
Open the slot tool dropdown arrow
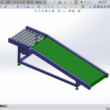pos(9,7)
